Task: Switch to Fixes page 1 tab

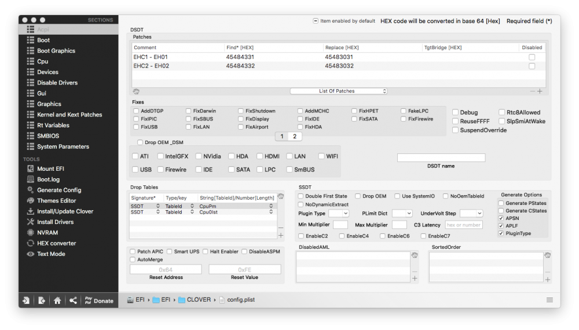Action: point(282,137)
